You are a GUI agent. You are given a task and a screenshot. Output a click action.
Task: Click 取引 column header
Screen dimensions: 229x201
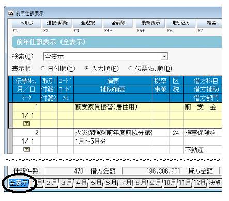tap(49, 81)
